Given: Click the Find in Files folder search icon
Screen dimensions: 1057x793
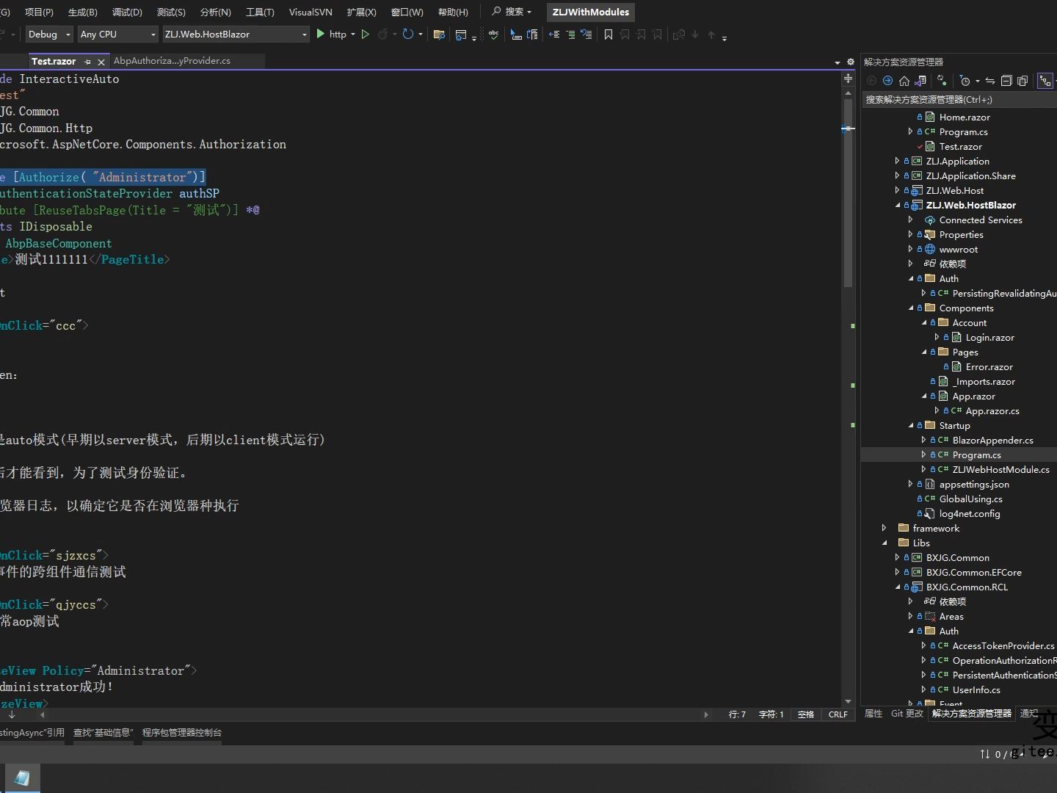Looking at the screenshot, I should [x=439, y=35].
